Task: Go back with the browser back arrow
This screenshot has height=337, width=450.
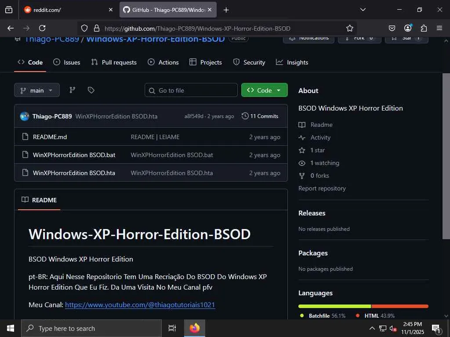Action: (x=11, y=28)
